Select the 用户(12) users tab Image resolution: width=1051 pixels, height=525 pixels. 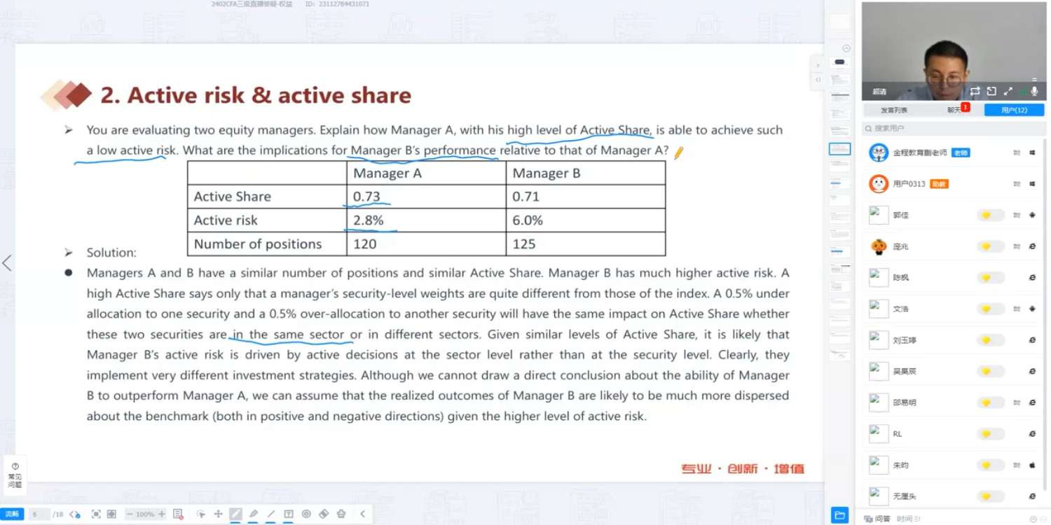pos(1014,110)
